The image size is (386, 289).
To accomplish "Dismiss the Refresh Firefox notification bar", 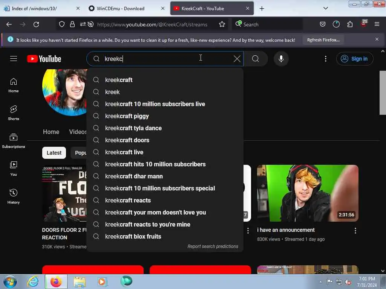I will (377, 39).
